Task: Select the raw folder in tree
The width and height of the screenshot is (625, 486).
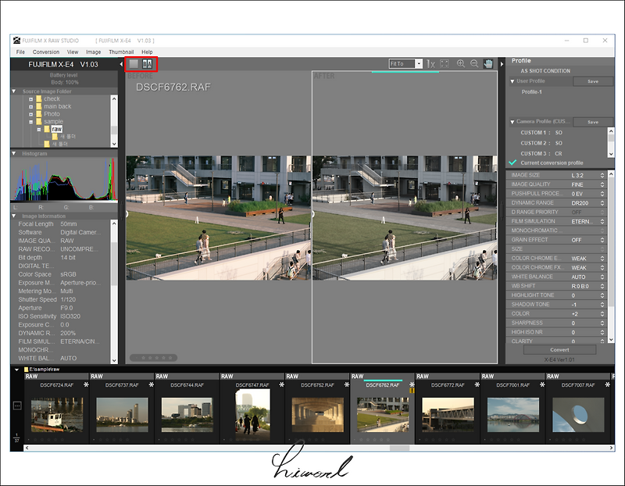Action: (x=56, y=129)
